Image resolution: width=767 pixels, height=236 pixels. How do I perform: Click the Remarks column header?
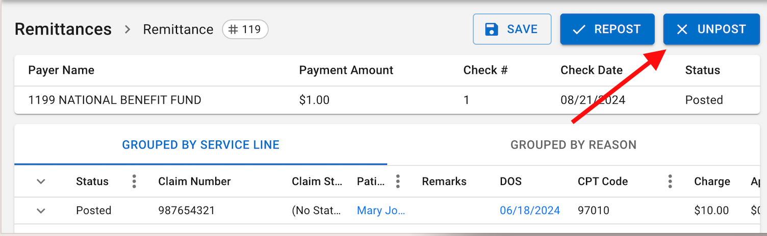[x=444, y=182]
